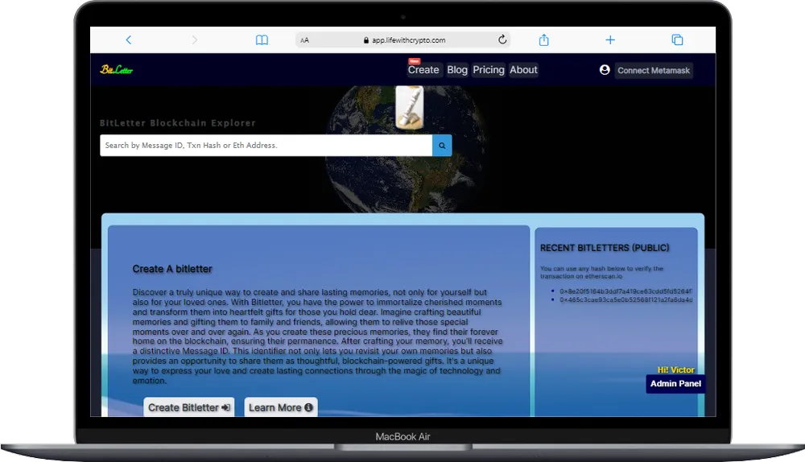Open the Pricing page
Image resolution: width=805 pixels, height=462 pixels.
pos(489,70)
